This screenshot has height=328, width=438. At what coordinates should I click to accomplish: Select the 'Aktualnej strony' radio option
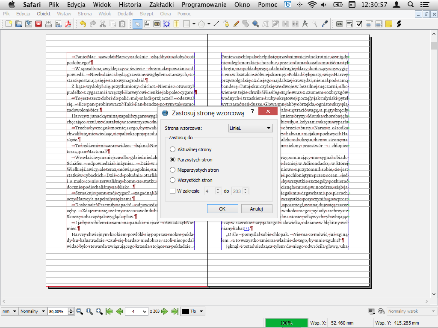(173, 149)
